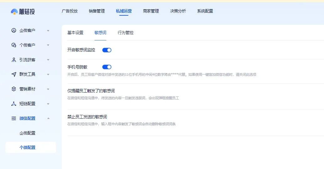324x169 pixels.
Task: Click the 个微客户 chat icon
Action: click(x=13, y=45)
